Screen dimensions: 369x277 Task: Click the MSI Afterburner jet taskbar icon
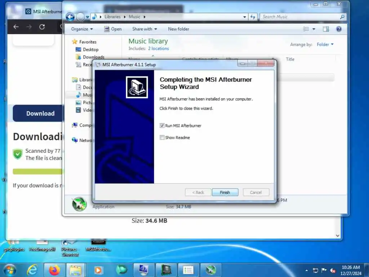210,270
